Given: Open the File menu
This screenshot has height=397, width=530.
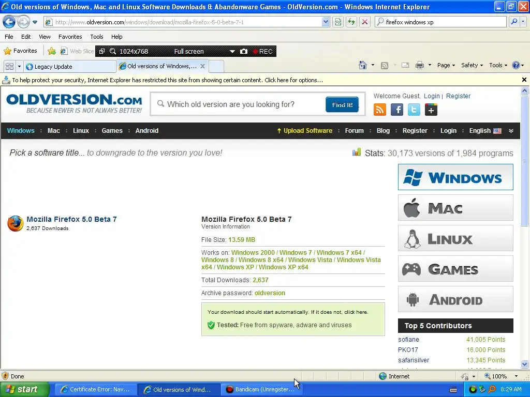Looking at the screenshot, I should pyautogui.click(x=9, y=37).
